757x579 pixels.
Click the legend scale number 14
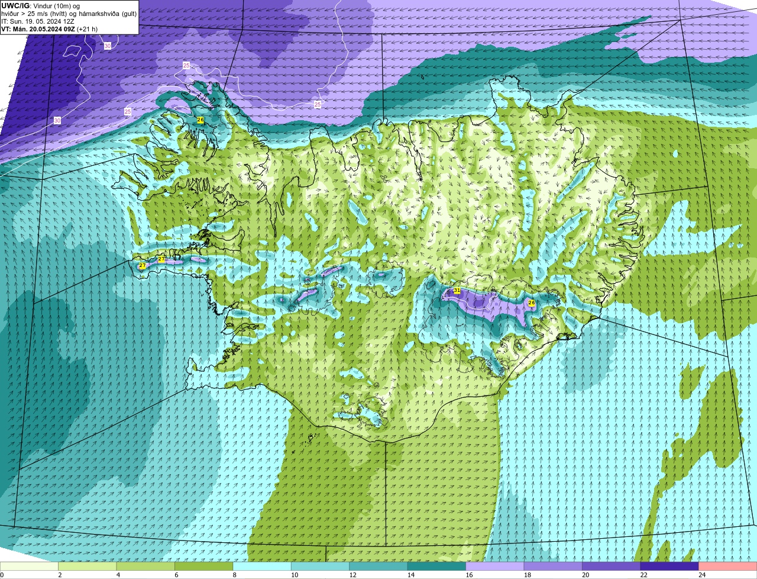[x=410, y=575]
